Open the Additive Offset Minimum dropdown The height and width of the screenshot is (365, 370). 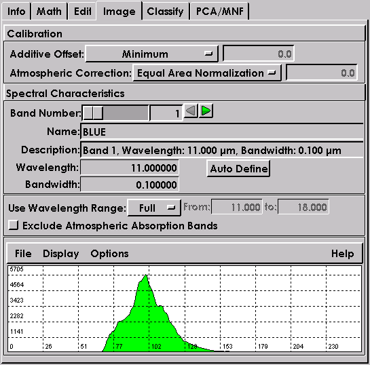(151, 54)
